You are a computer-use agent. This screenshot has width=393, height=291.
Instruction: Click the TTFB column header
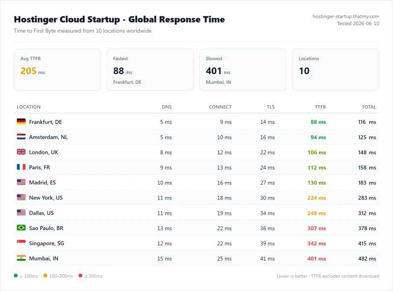coord(320,107)
